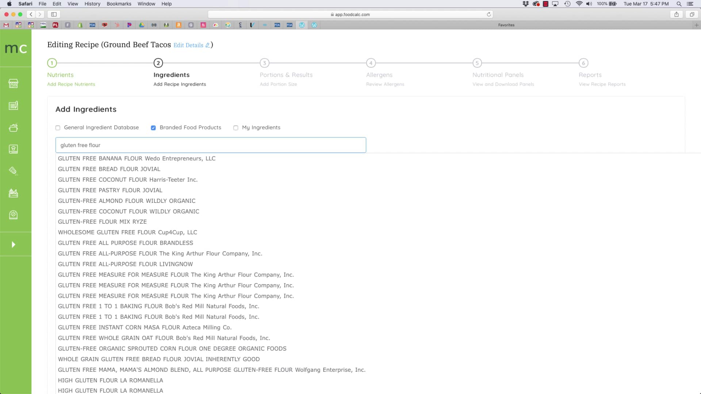This screenshot has width=701, height=394.
Task: Click the Safari Share button
Action: click(677, 14)
